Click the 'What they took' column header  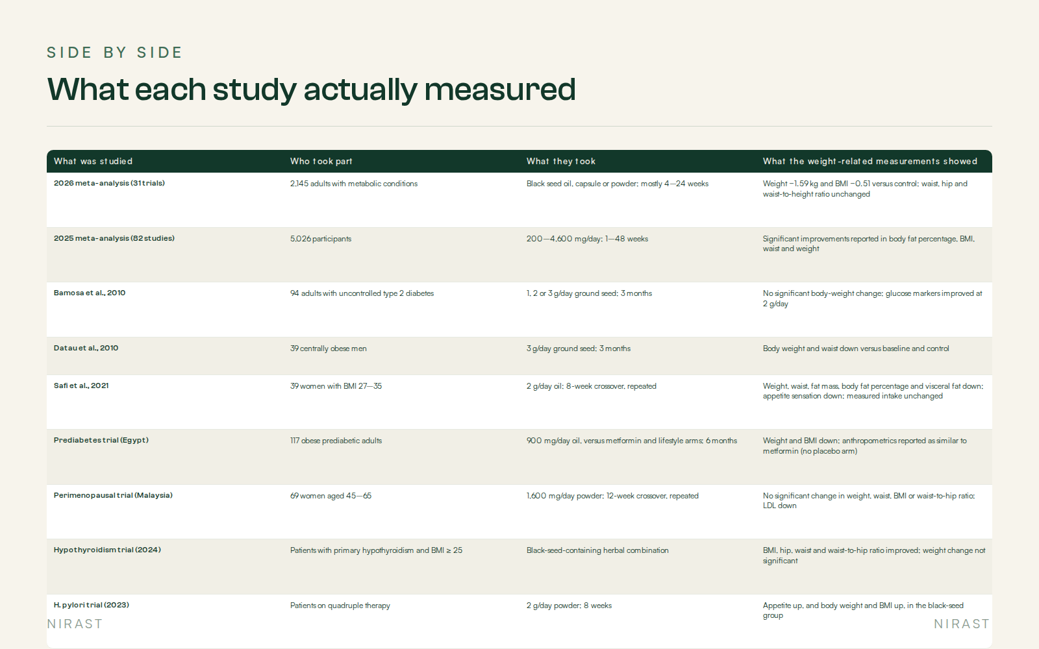click(x=560, y=162)
